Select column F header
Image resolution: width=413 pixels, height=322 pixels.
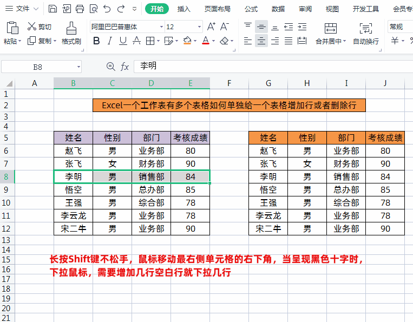tap(229, 83)
